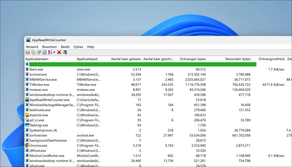Screen dimensions: 292x167
Task: Open the Bewerken menu
Action: point(49,47)
